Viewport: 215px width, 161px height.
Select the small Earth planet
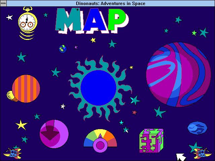tap(63, 49)
